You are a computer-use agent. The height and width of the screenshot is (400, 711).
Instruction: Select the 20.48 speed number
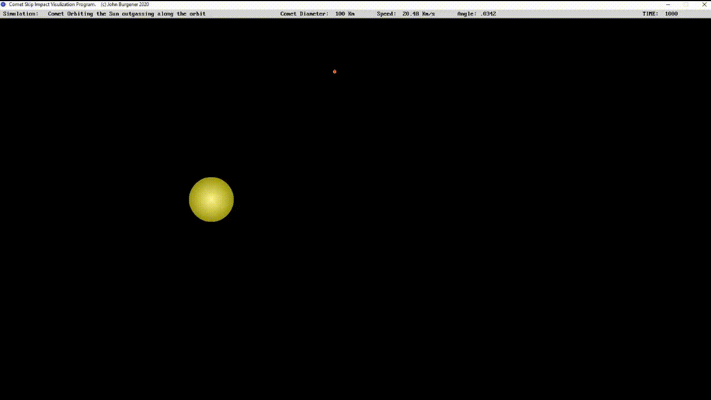[x=410, y=14]
